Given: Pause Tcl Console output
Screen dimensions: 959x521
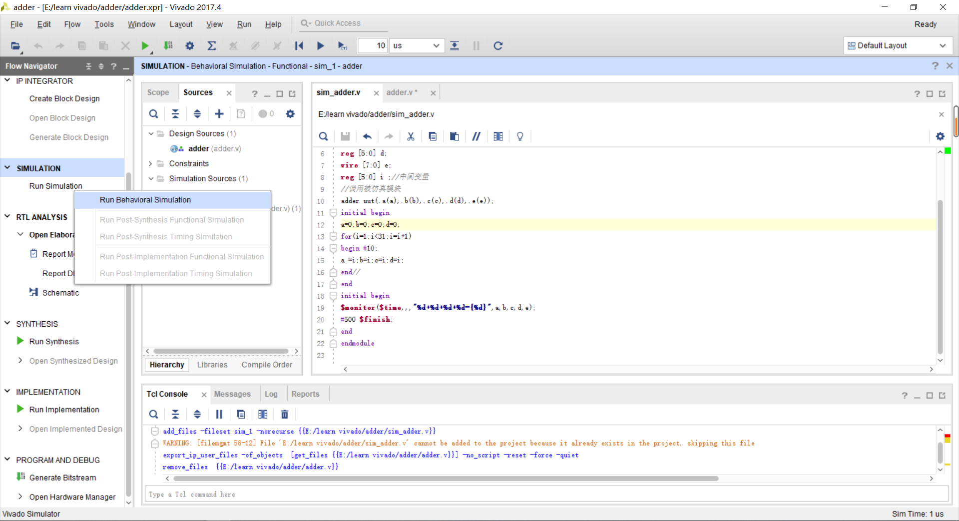Looking at the screenshot, I should pos(219,414).
